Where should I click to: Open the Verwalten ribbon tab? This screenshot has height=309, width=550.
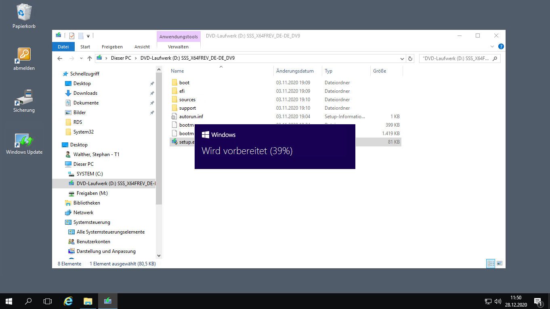pos(178,47)
